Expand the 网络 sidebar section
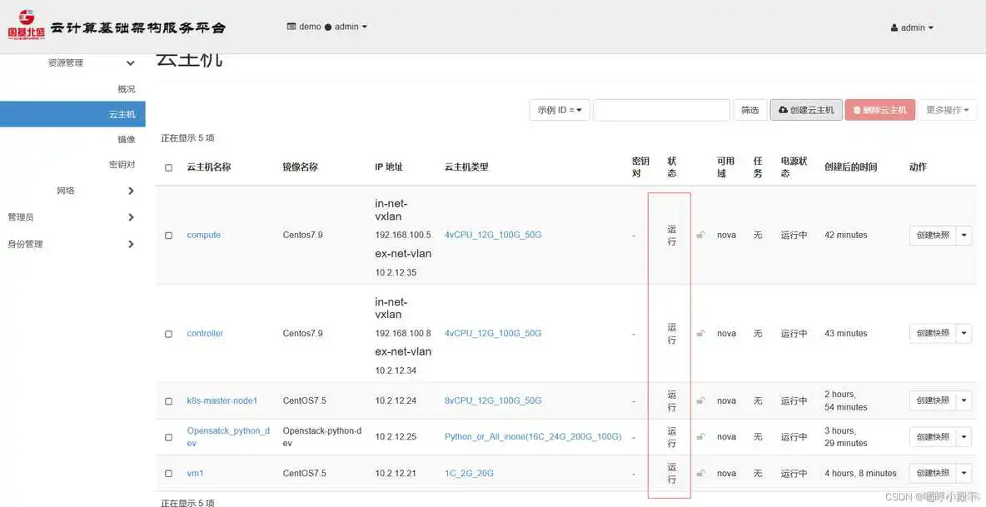Viewport: 986px width, 507px height. tap(72, 191)
